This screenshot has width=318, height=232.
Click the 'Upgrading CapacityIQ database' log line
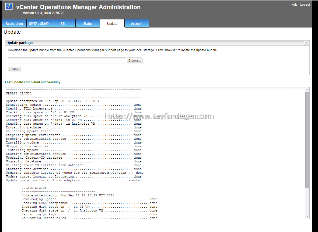[x=74, y=158]
